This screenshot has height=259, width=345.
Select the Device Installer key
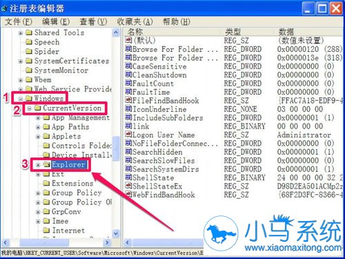(81, 155)
